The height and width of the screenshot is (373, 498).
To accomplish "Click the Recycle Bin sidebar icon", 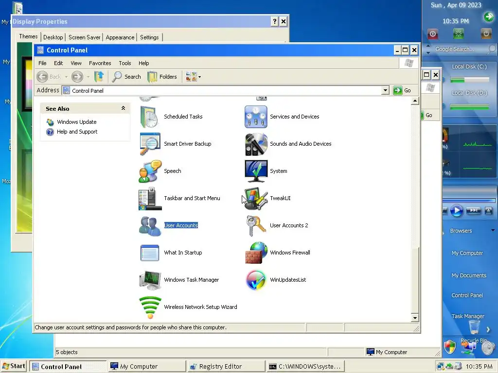I will click(x=474, y=327).
